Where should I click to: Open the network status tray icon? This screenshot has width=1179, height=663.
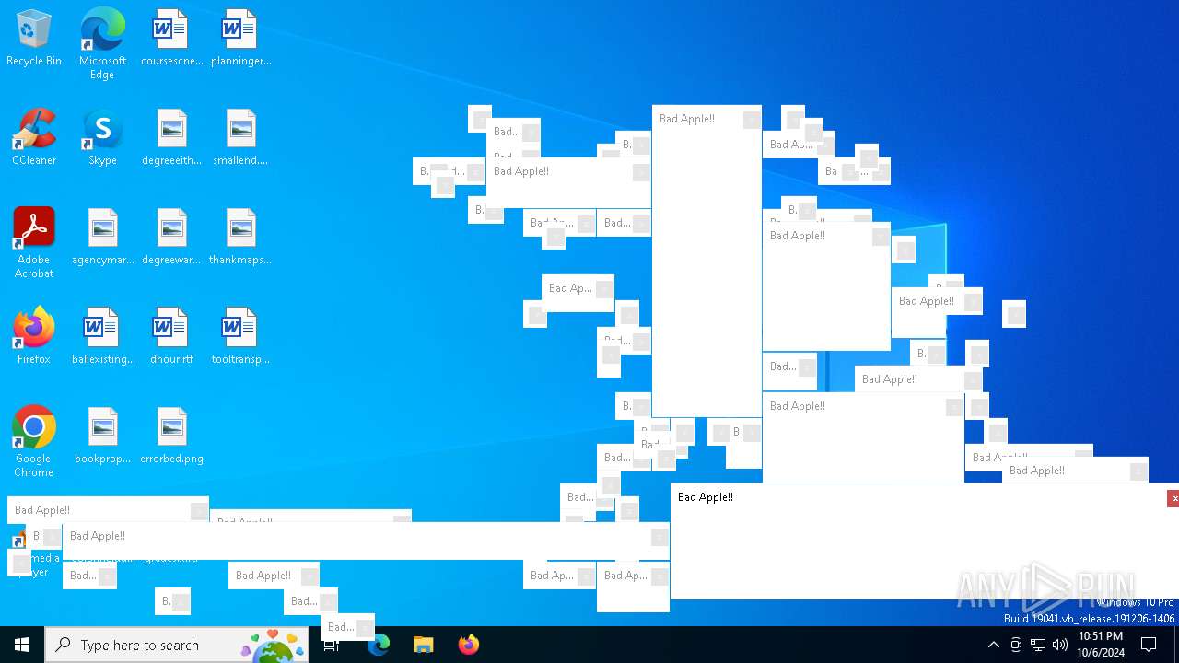click(1038, 645)
